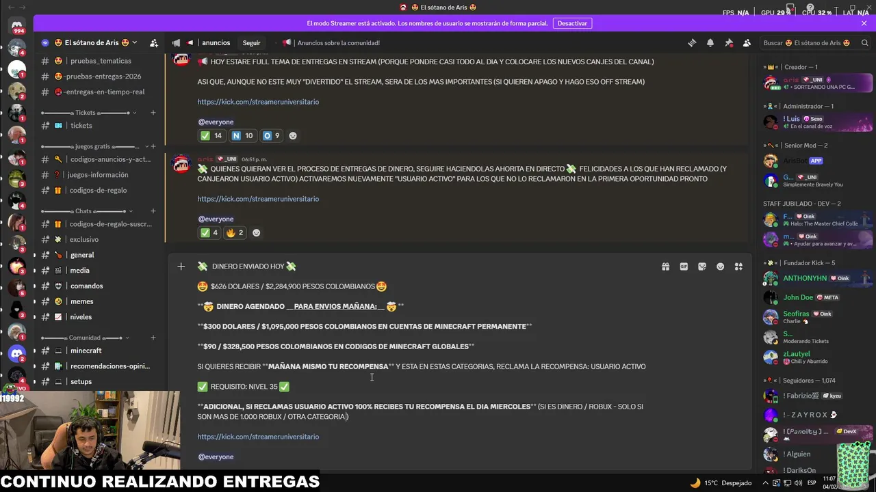Screen dimensions: 876x492
Task: Toggle the N reaction with count 10
Action: (x=242, y=135)
